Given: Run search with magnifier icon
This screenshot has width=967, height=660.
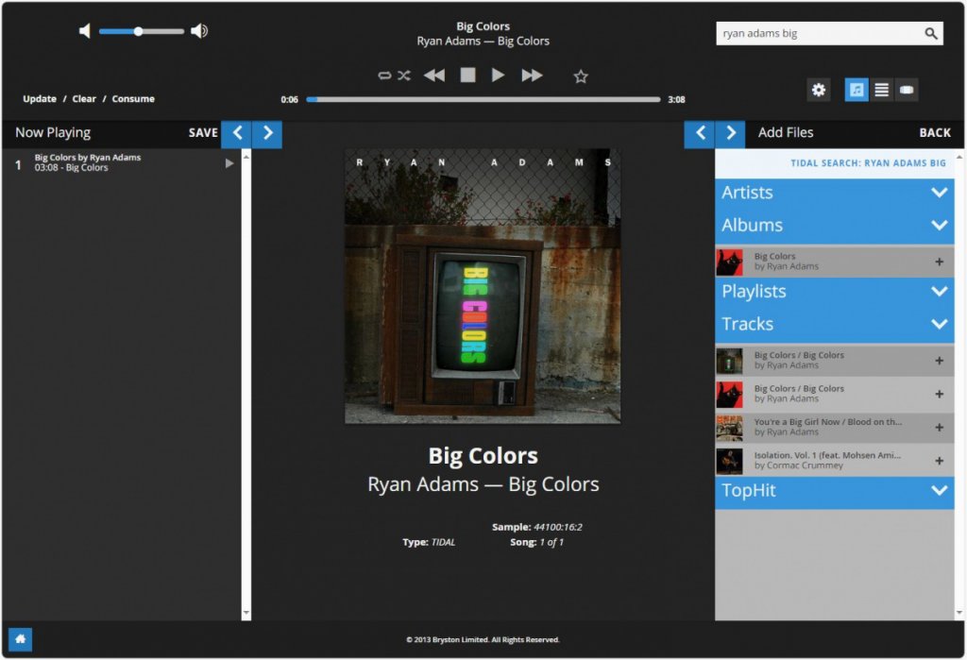Looking at the screenshot, I should pyautogui.click(x=930, y=33).
